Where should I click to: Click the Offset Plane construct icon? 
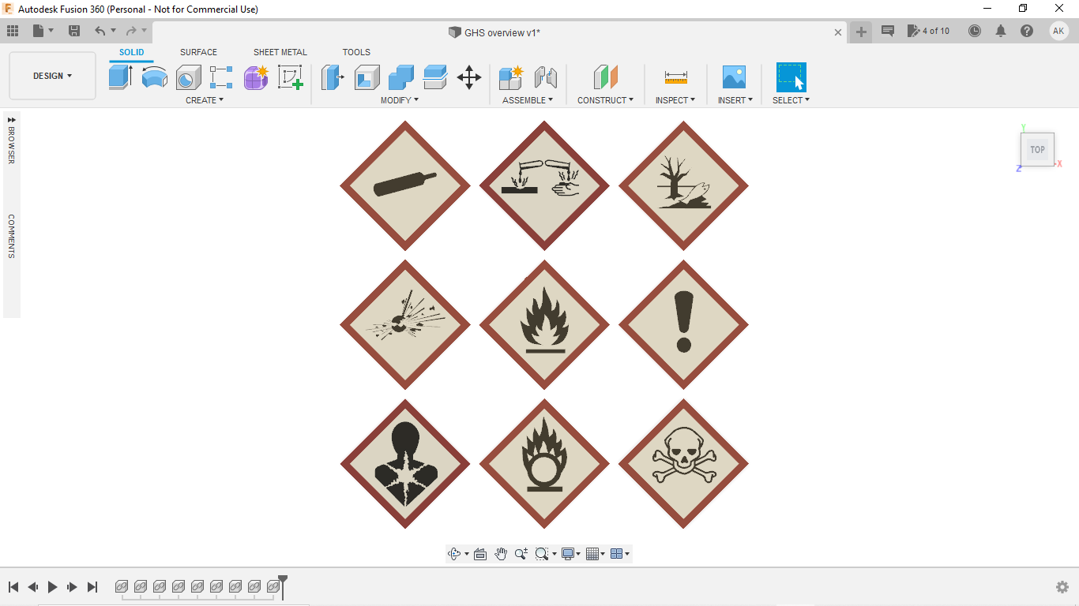click(606, 77)
